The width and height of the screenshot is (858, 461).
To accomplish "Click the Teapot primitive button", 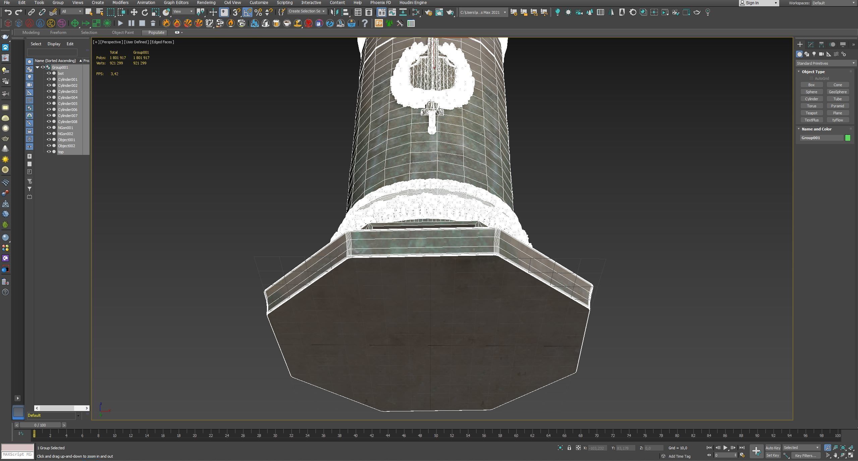I will (811, 113).
